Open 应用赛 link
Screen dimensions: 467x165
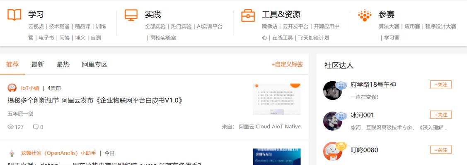point(412,26)
